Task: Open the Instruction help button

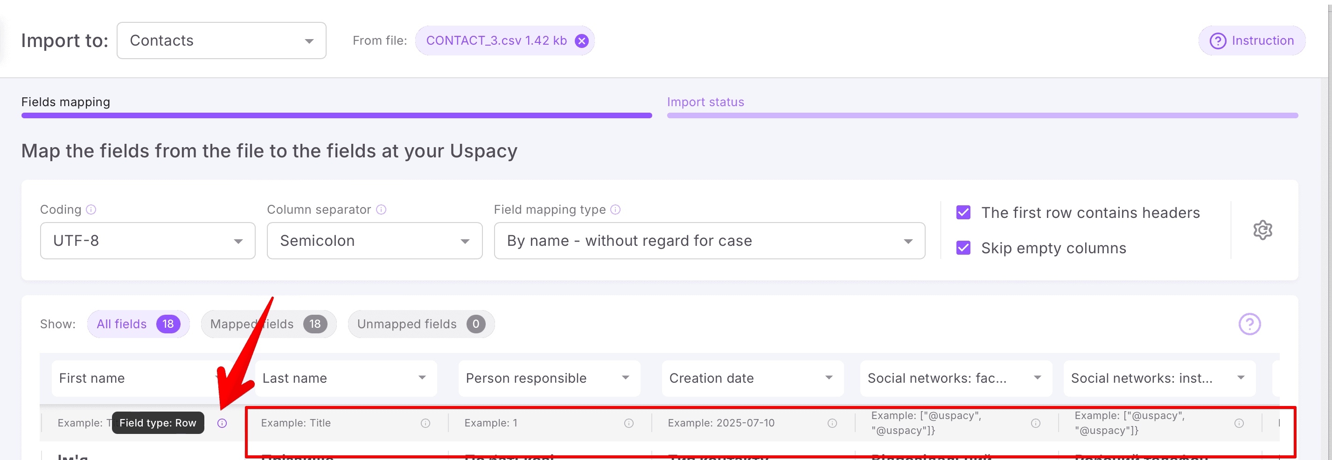Action: 1251,40
